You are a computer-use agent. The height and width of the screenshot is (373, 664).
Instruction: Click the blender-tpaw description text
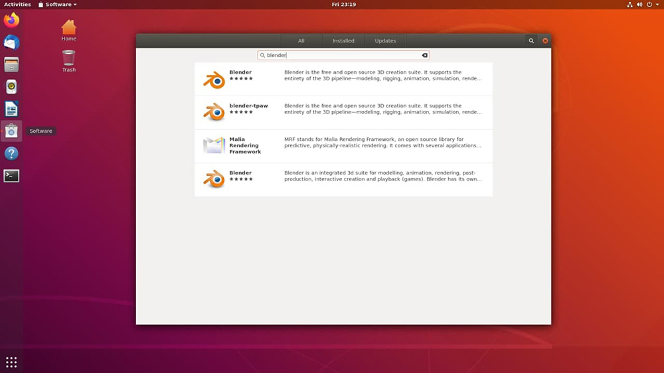tap(383, 109)
